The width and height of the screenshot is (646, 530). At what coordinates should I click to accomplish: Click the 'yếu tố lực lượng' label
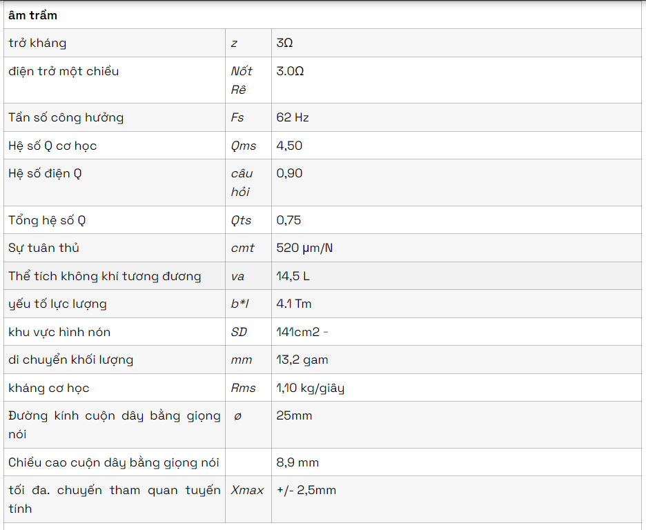point(58,304)
